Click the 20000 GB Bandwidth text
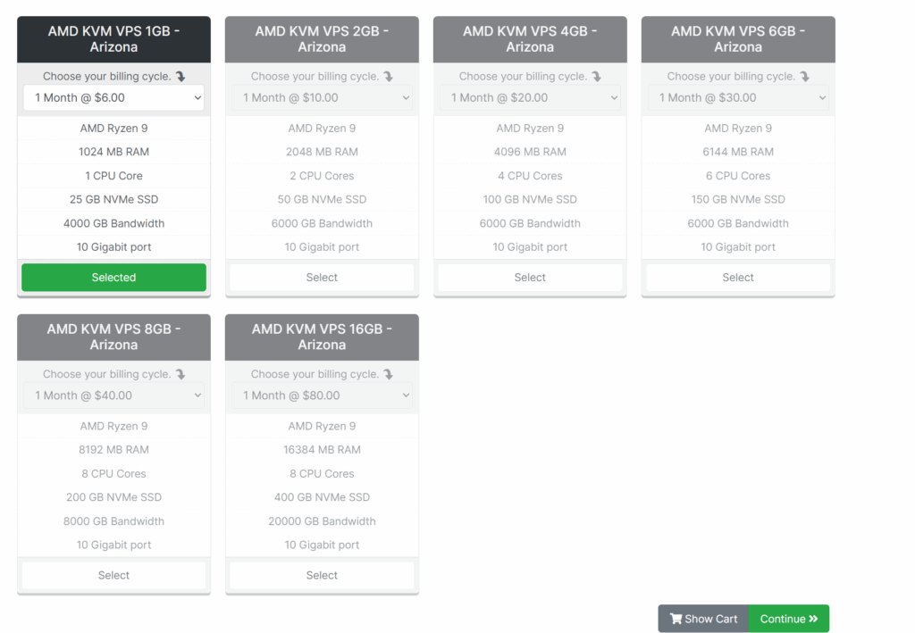This screenshot has width=915, height=633. point(322,521)
